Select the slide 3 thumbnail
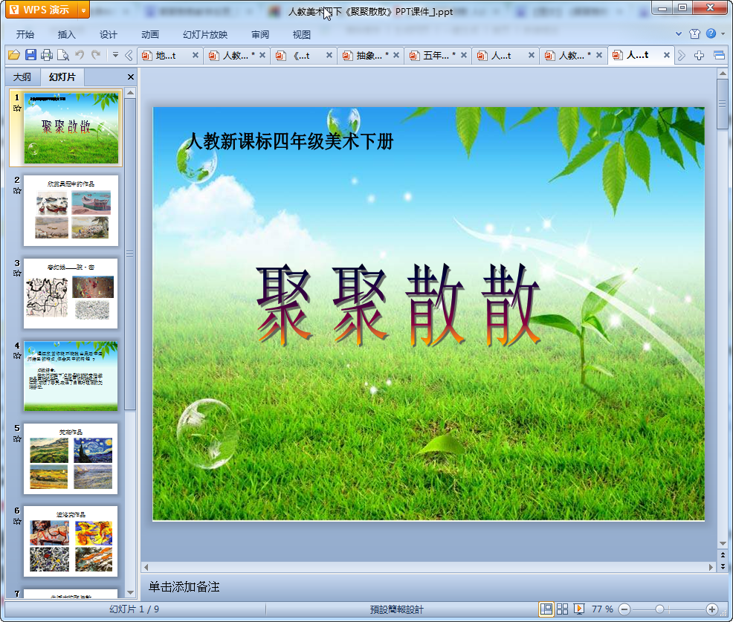This screenshot has height=622, width=733. [71, 294]
